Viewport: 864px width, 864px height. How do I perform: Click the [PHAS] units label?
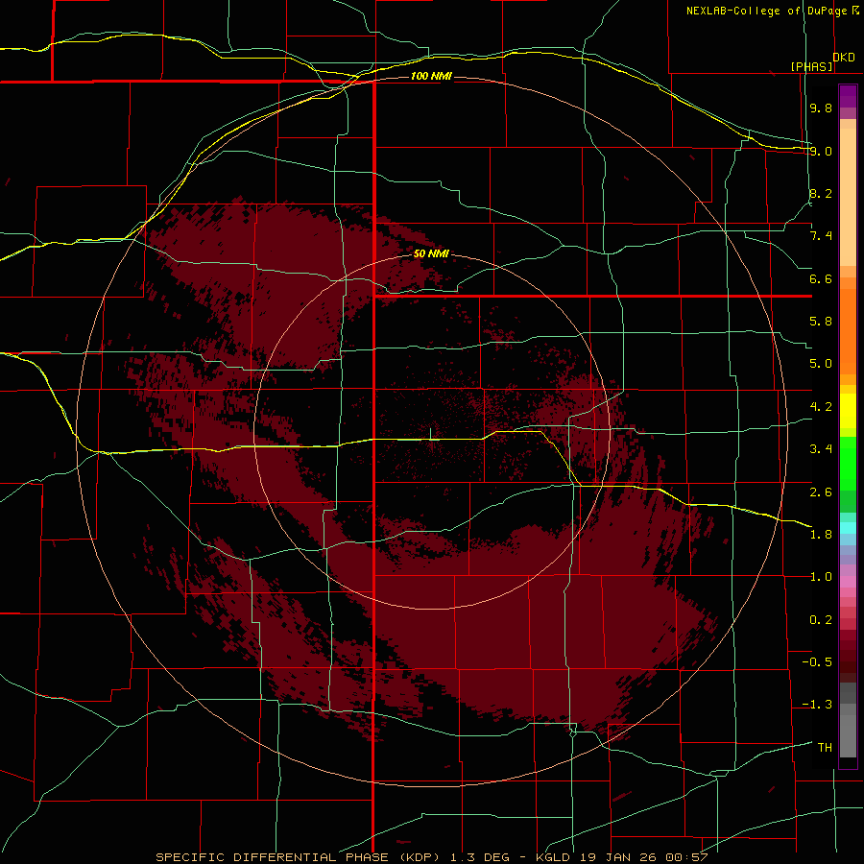[811, 66]
